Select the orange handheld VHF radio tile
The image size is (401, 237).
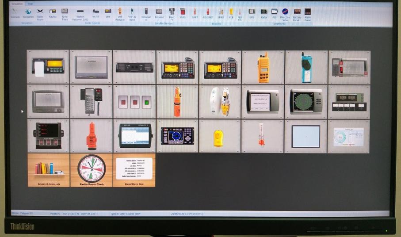[264, 67]
